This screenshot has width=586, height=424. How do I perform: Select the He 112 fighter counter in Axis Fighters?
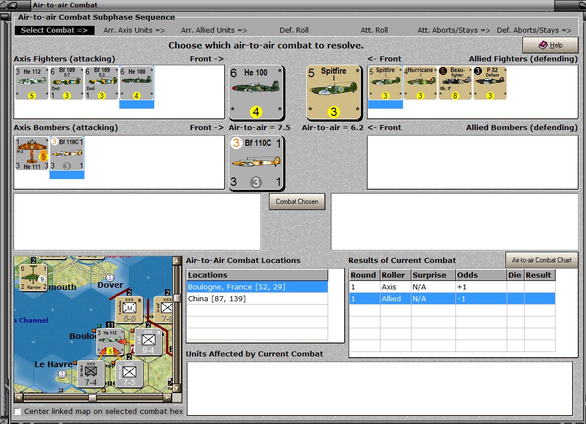(x=32, y=83)
